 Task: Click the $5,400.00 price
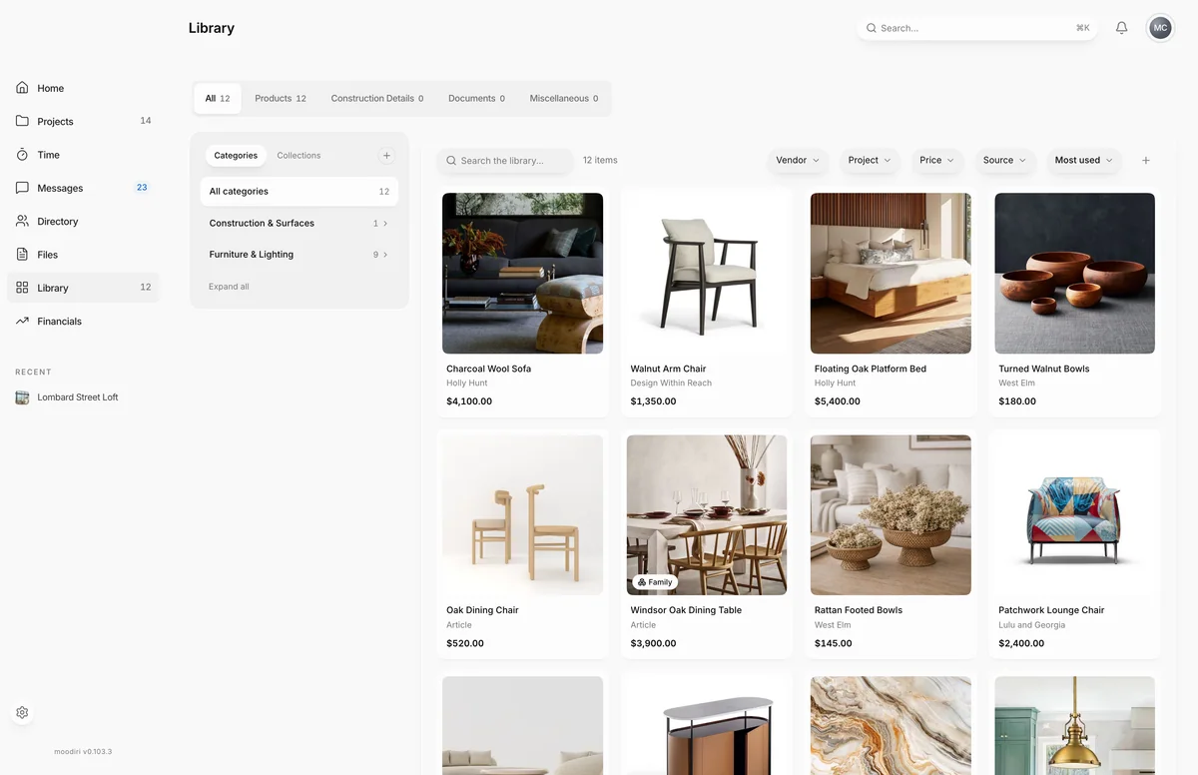[838, 401]
